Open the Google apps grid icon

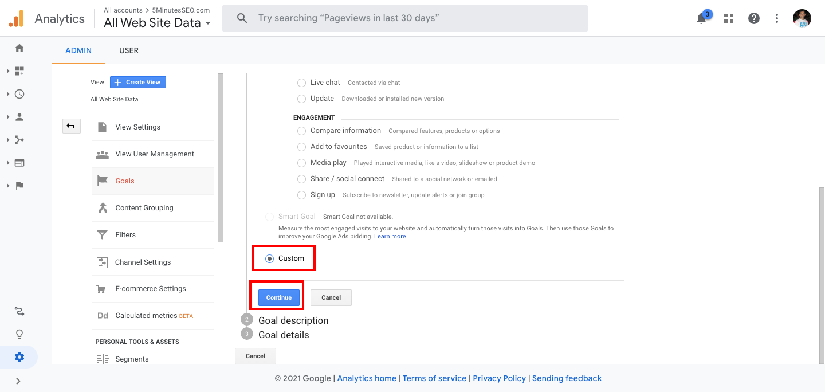[729, 18]
